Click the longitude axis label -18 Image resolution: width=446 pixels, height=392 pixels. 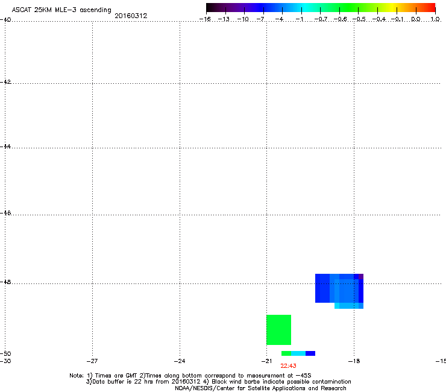[x=354, y=361]
